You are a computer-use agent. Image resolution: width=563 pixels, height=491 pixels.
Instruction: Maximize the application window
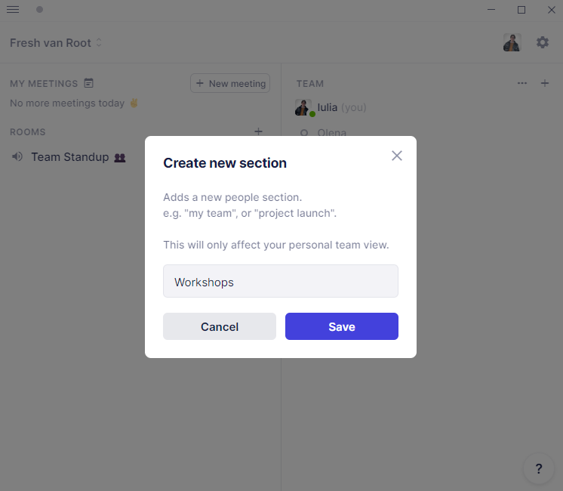521,10
